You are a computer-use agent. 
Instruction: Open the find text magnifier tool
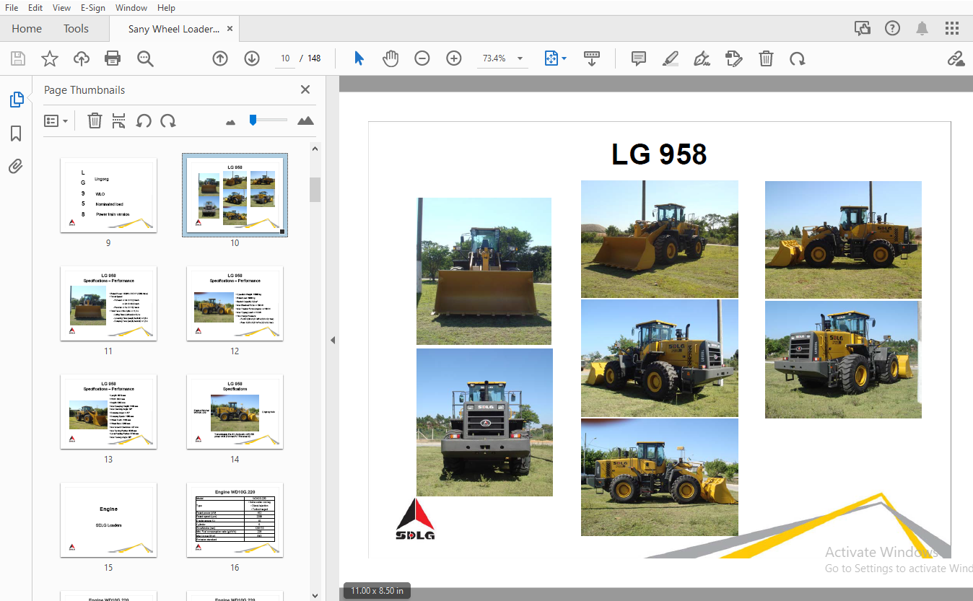click(145, 58)
